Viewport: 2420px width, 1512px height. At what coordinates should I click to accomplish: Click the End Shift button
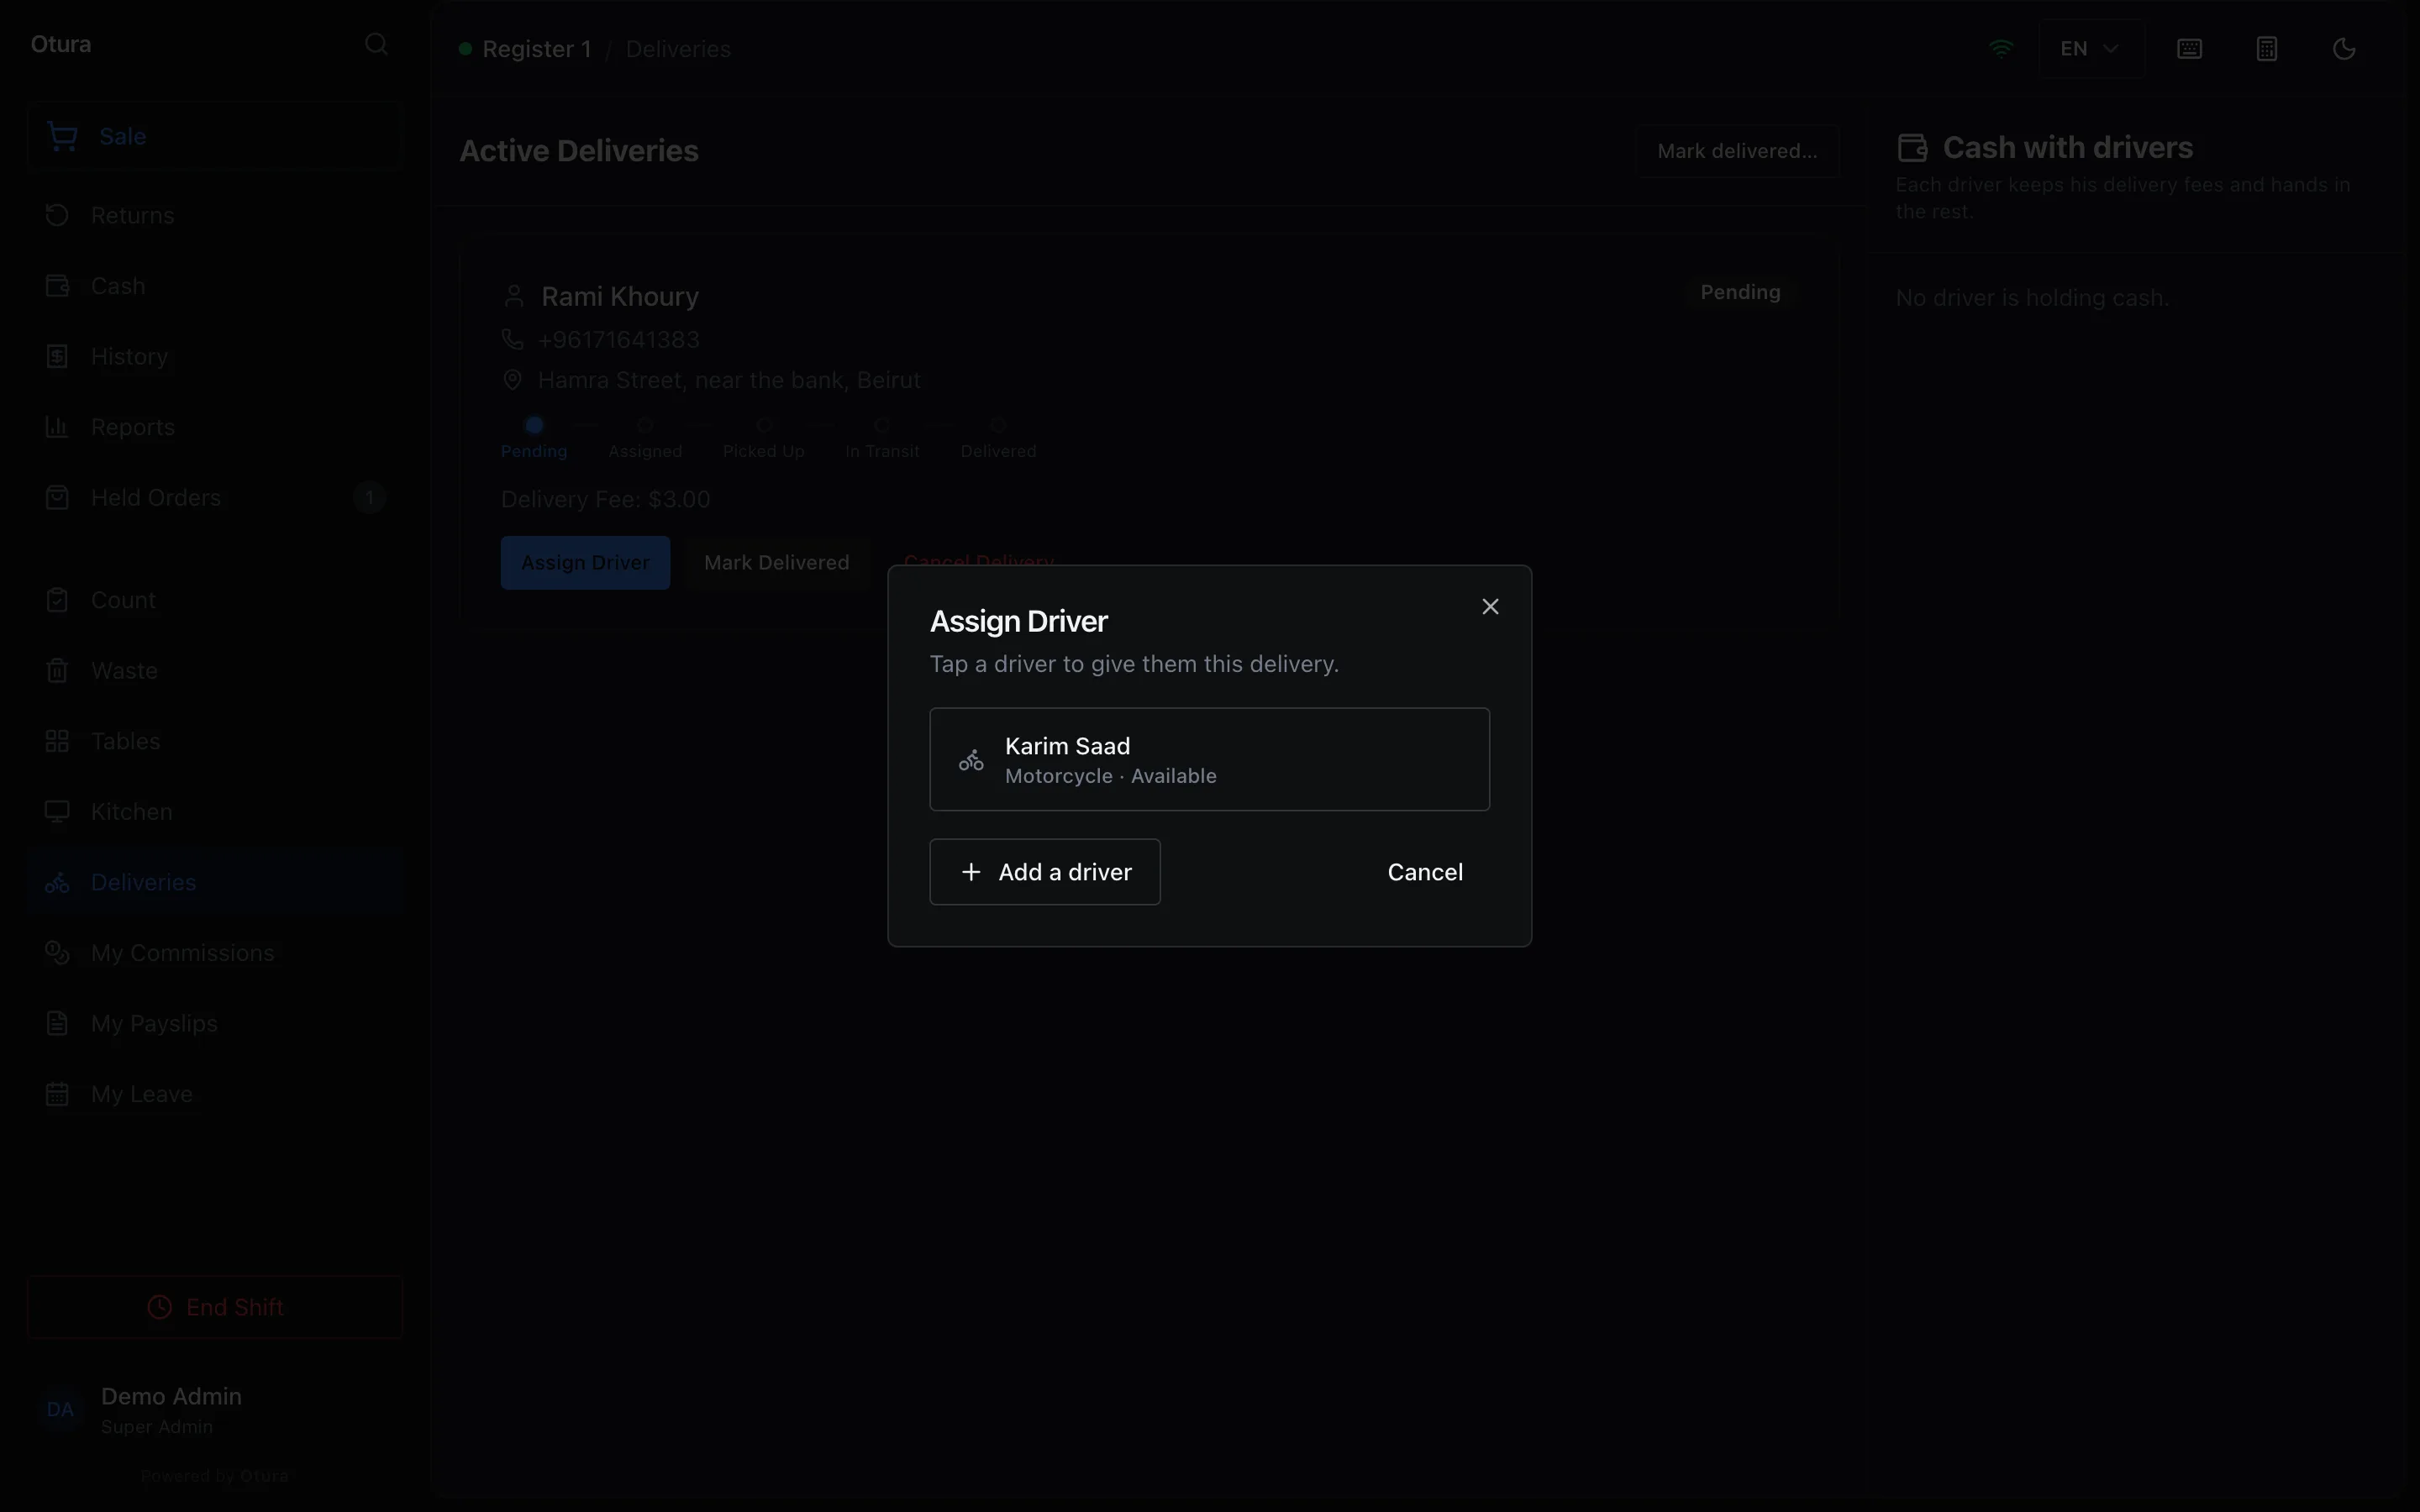pyautogui.click(x=215, y=1307)
